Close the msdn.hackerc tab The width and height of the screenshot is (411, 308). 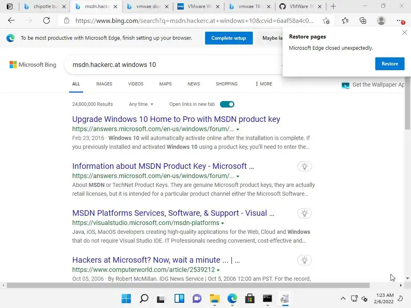[115, 6]
